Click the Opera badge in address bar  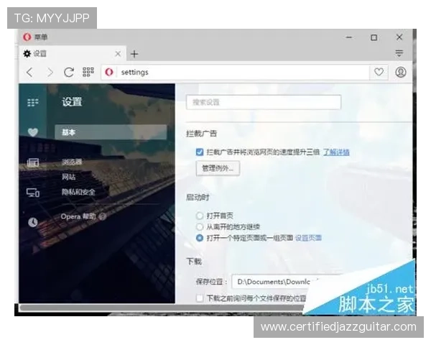[109, 72]
